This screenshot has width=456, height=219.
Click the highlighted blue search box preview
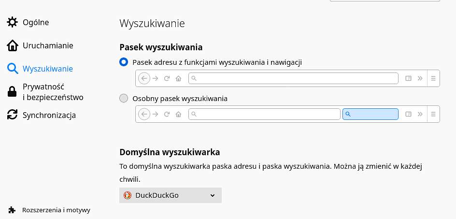click(x=370, y=114)
